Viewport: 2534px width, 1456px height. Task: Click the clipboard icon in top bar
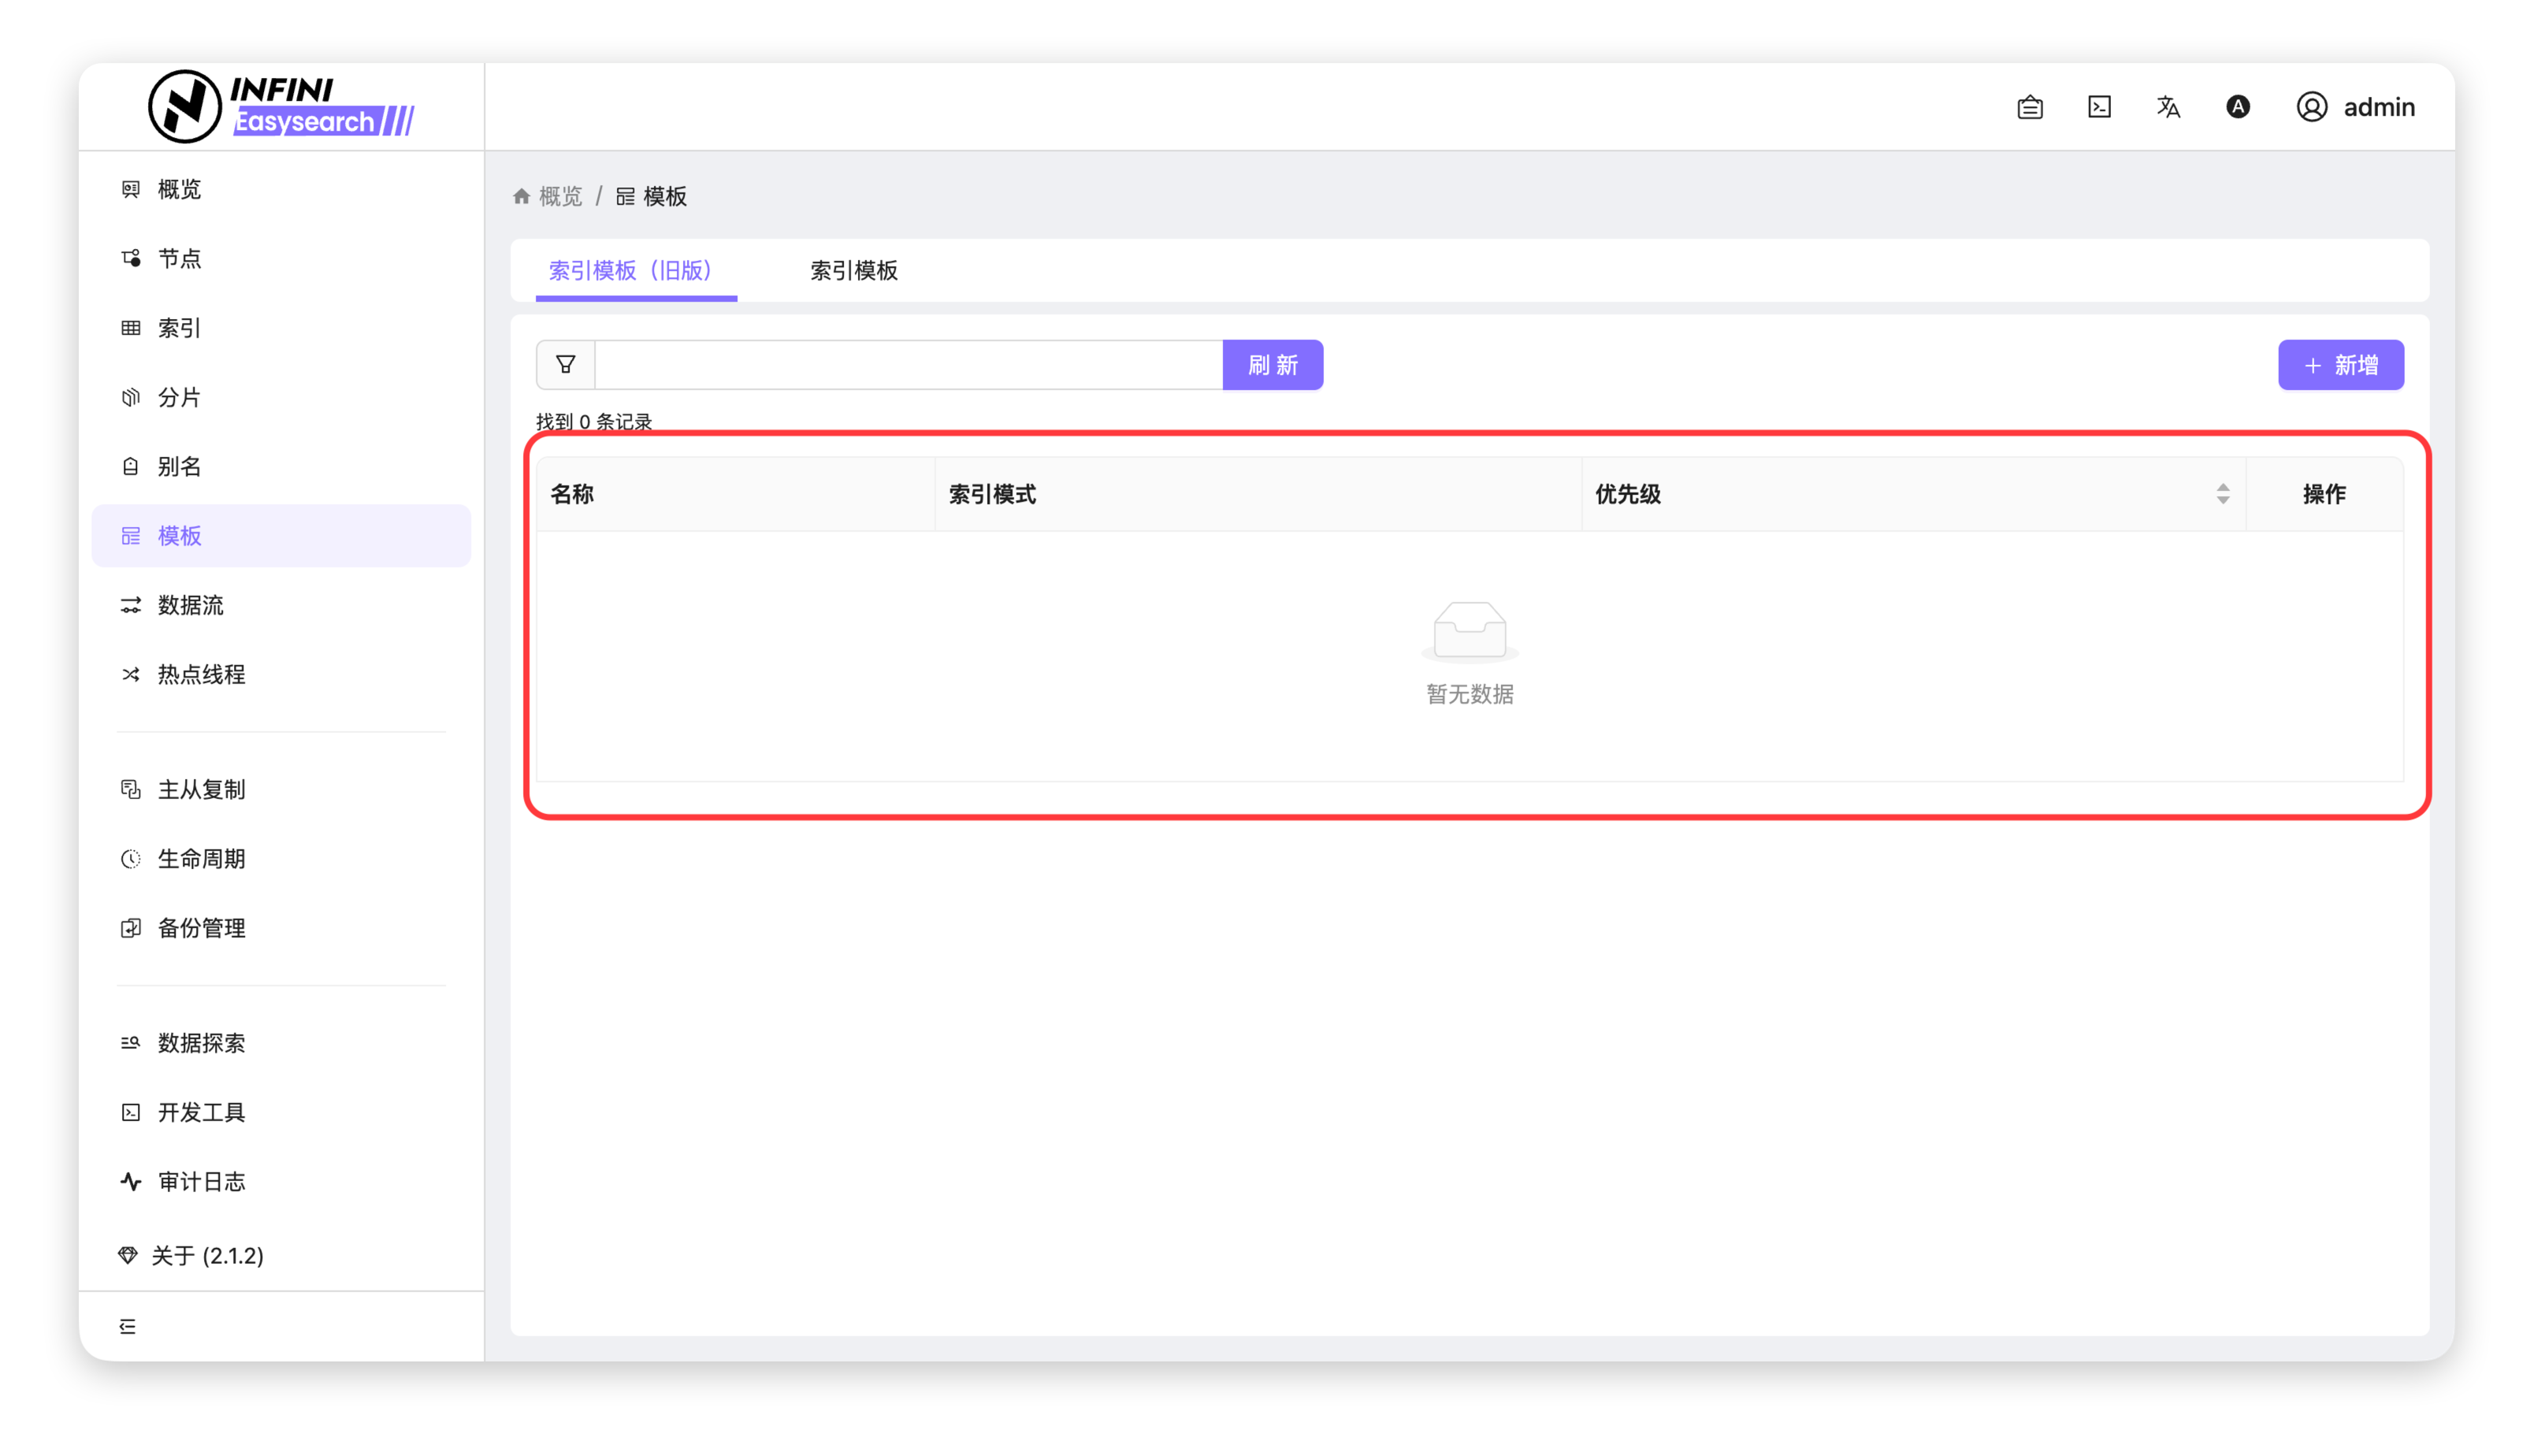tap(2029, 107)
